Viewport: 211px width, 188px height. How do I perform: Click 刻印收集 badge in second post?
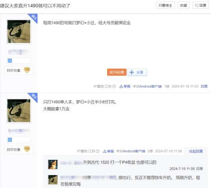tap(19, 150)
